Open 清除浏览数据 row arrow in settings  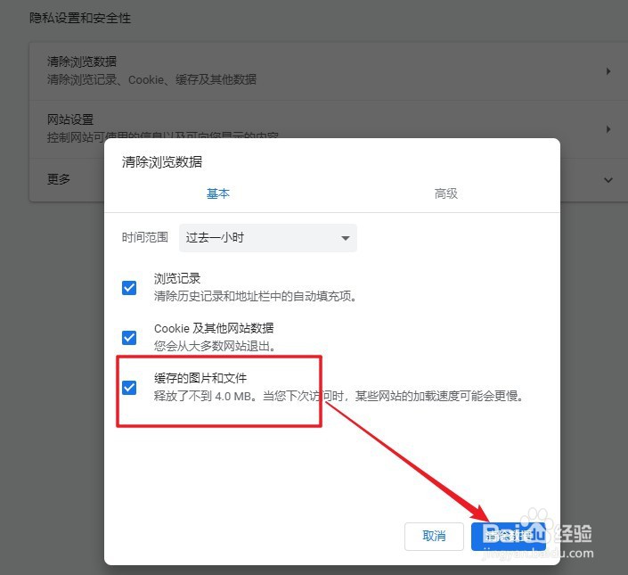[608, 71]
